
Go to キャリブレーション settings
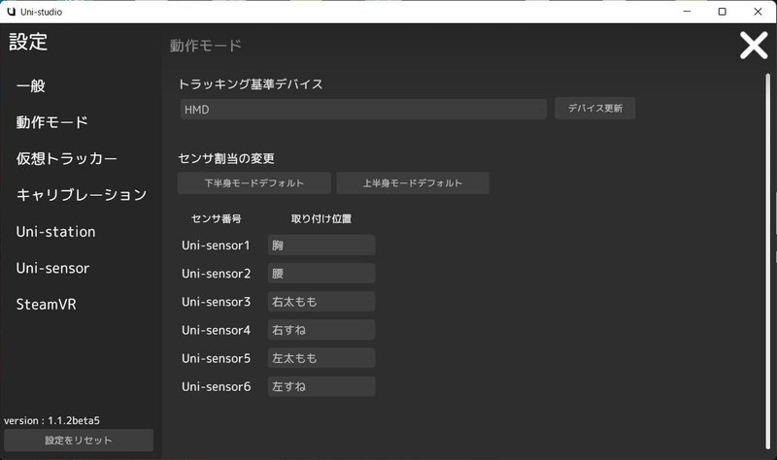82,195
